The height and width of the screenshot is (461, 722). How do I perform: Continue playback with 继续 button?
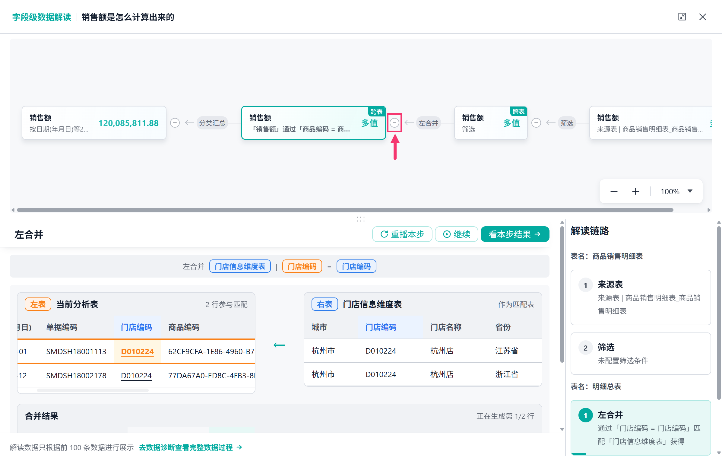pyautogui.click(x=457, y=234)
